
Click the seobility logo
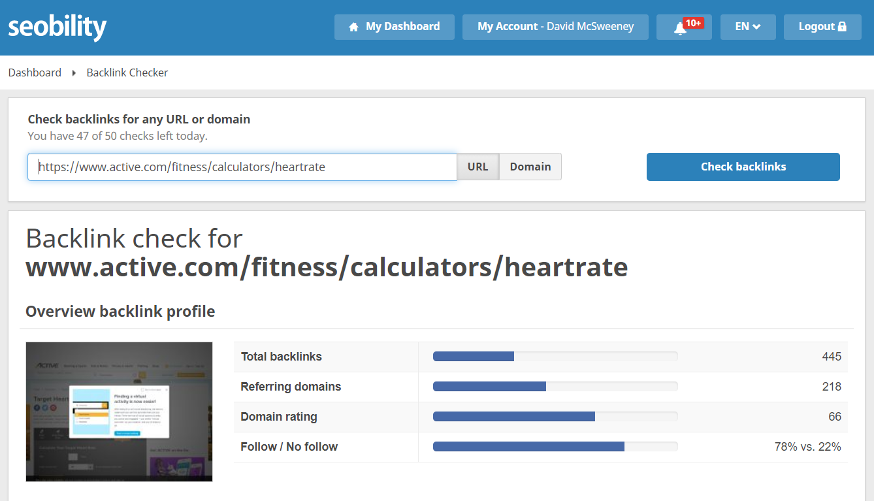click(x=57, y=27)
